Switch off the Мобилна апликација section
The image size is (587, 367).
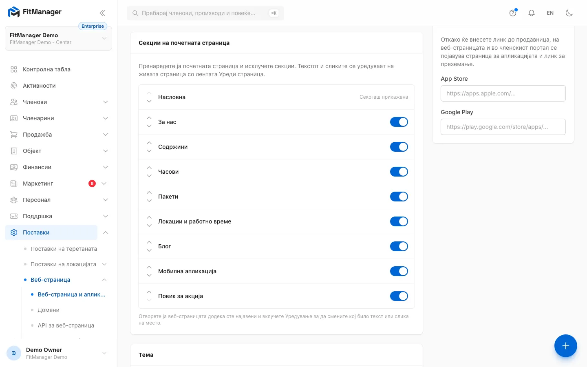click(x=399, y=271)
